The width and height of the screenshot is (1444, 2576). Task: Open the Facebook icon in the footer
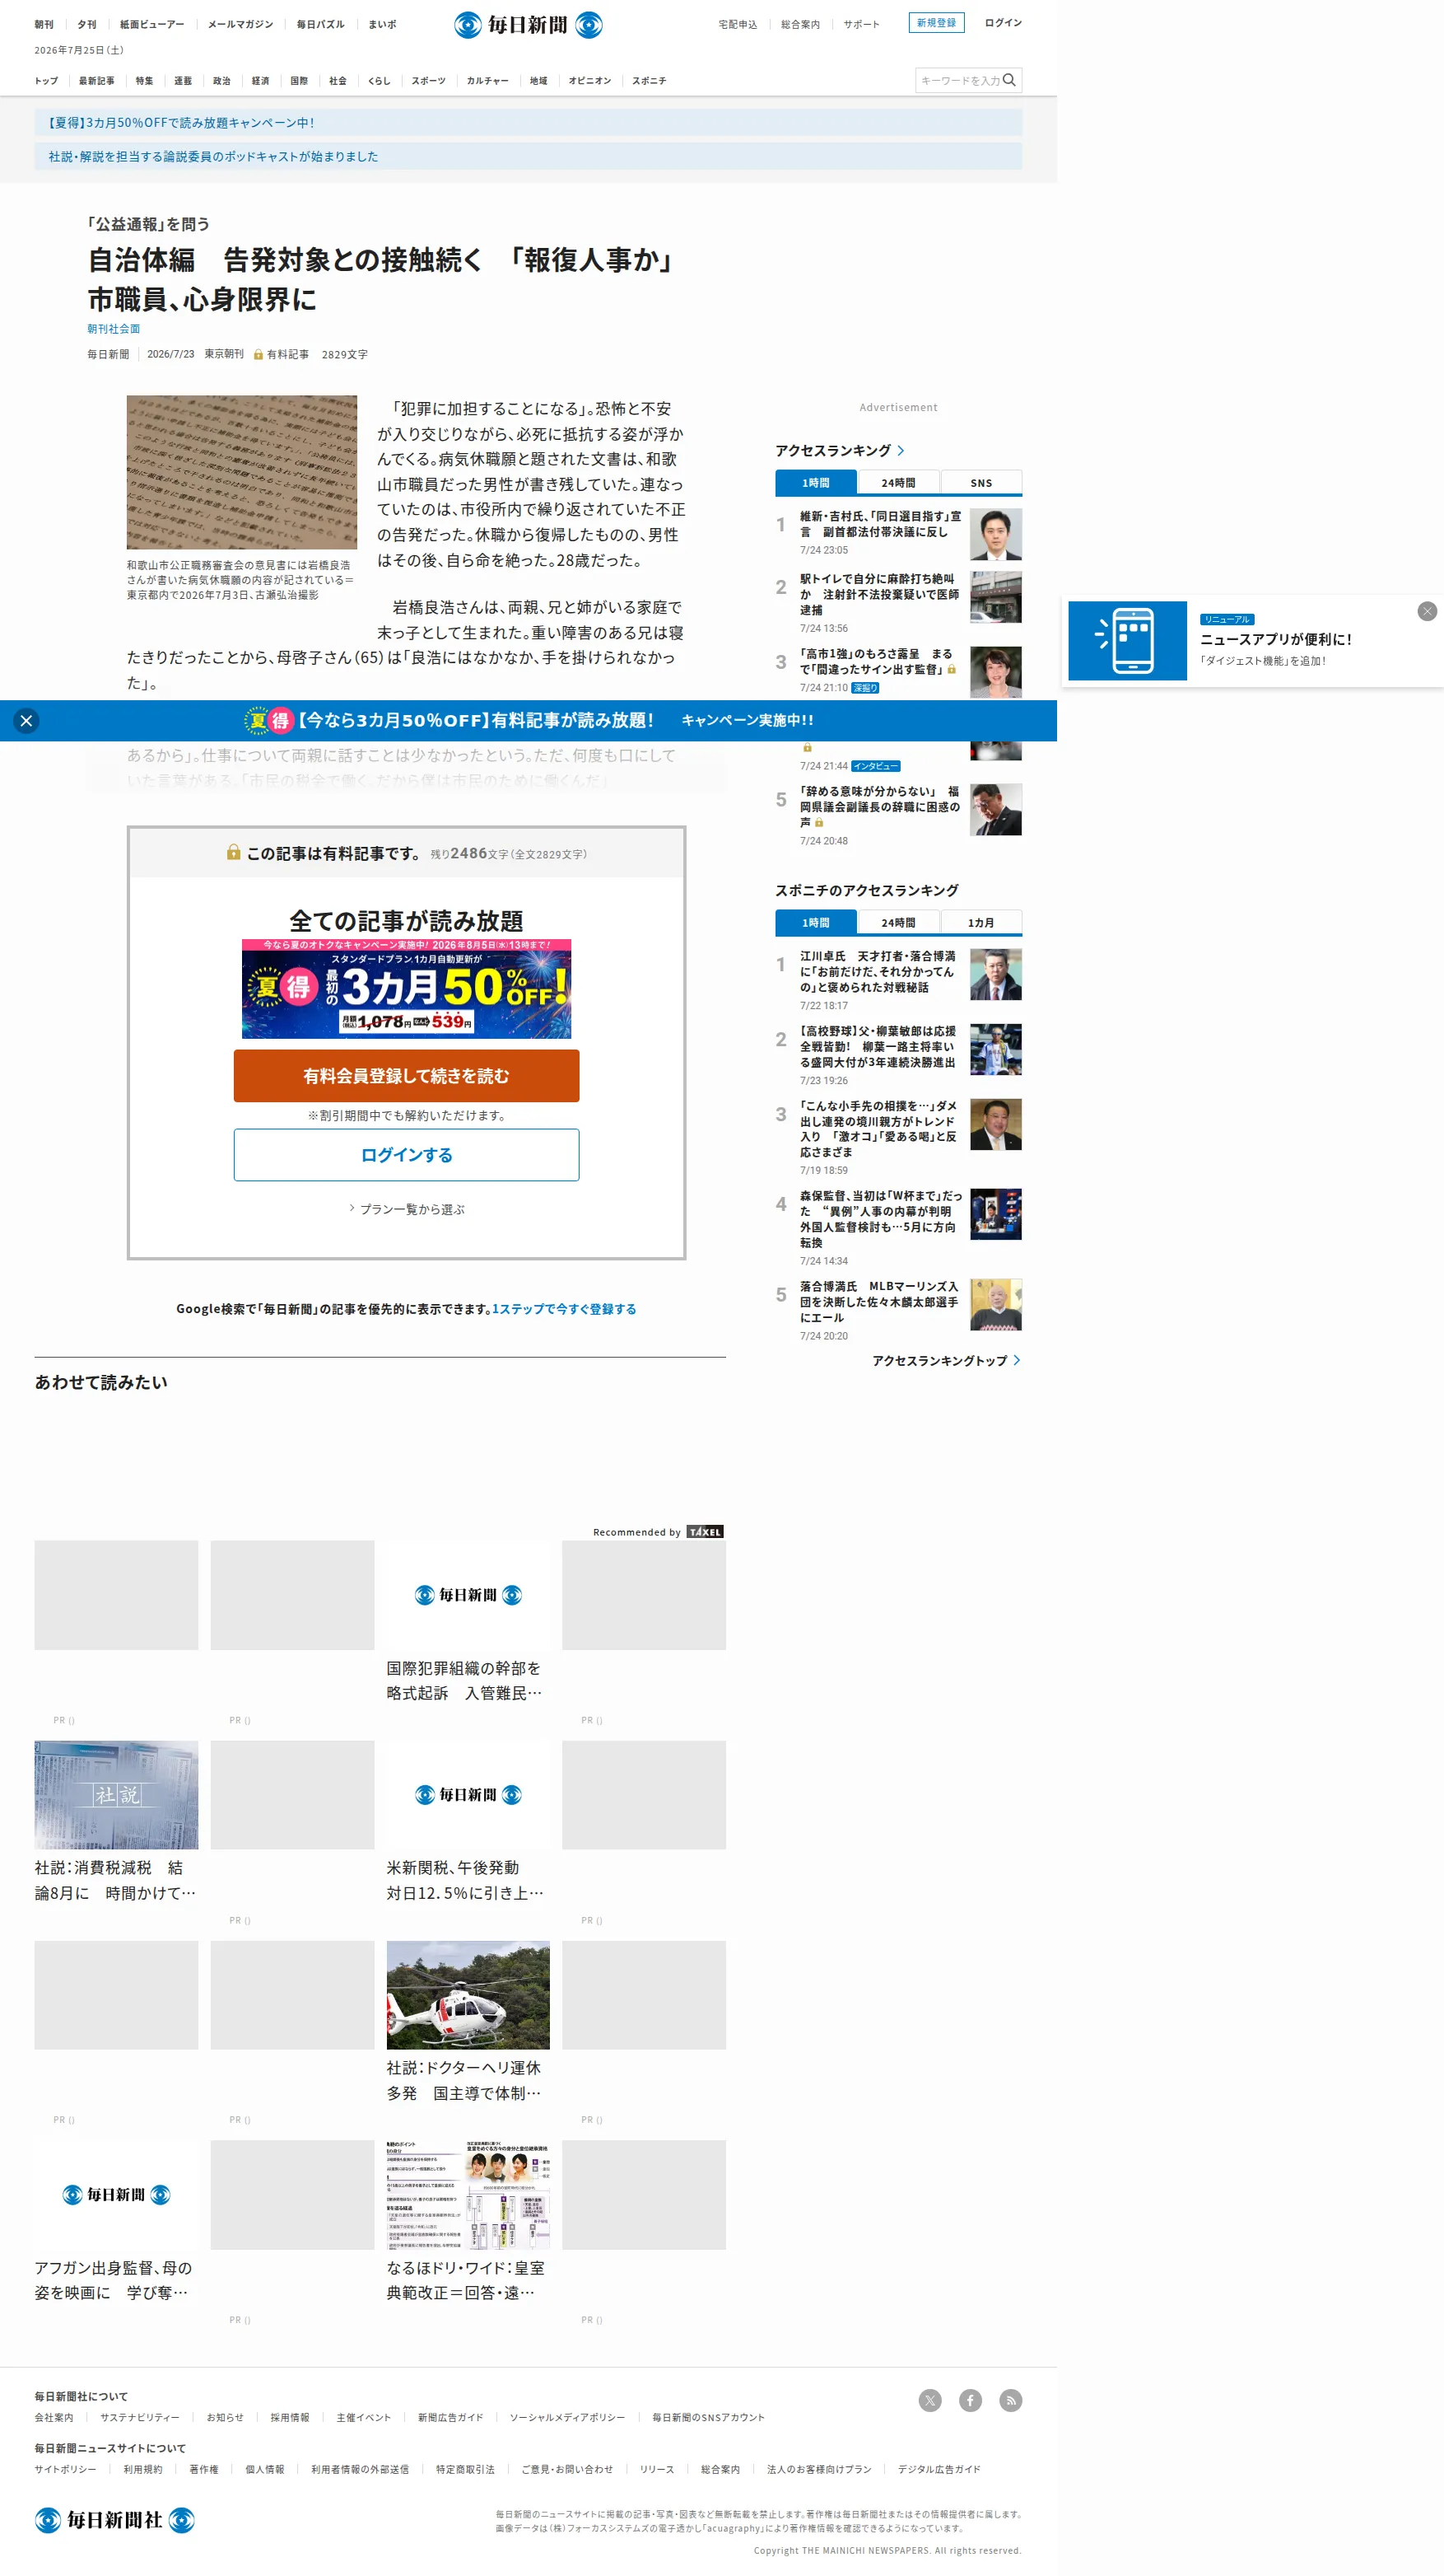tap(969, 2400)
